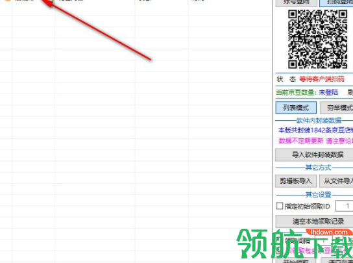Click the 清空列表 button
The width and height of the screenshot is (353, 263).
click(x=336, y=261)
